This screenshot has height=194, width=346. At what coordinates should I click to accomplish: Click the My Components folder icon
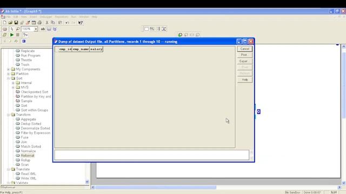coord(13,69)
